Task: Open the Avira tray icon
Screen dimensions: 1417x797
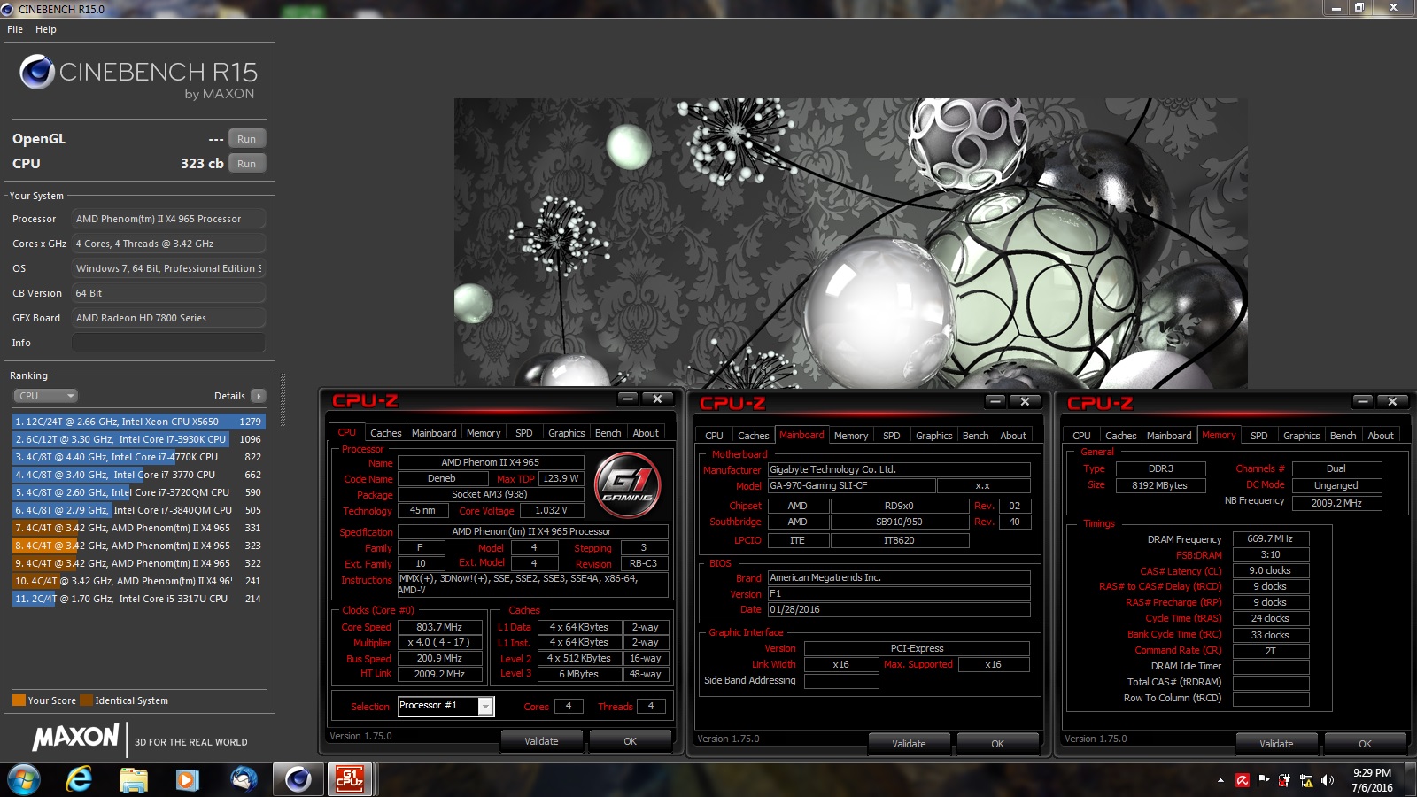Action: (x=1243, y=780)
